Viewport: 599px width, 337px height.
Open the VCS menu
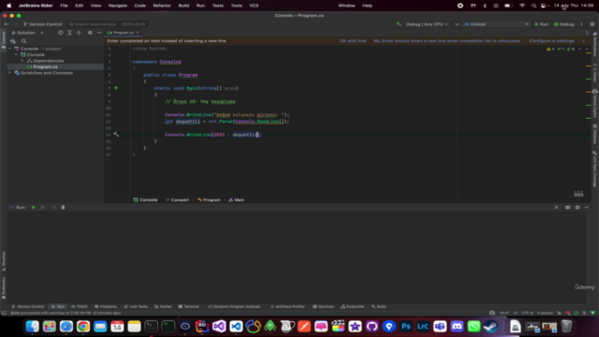tap(254, 6)
